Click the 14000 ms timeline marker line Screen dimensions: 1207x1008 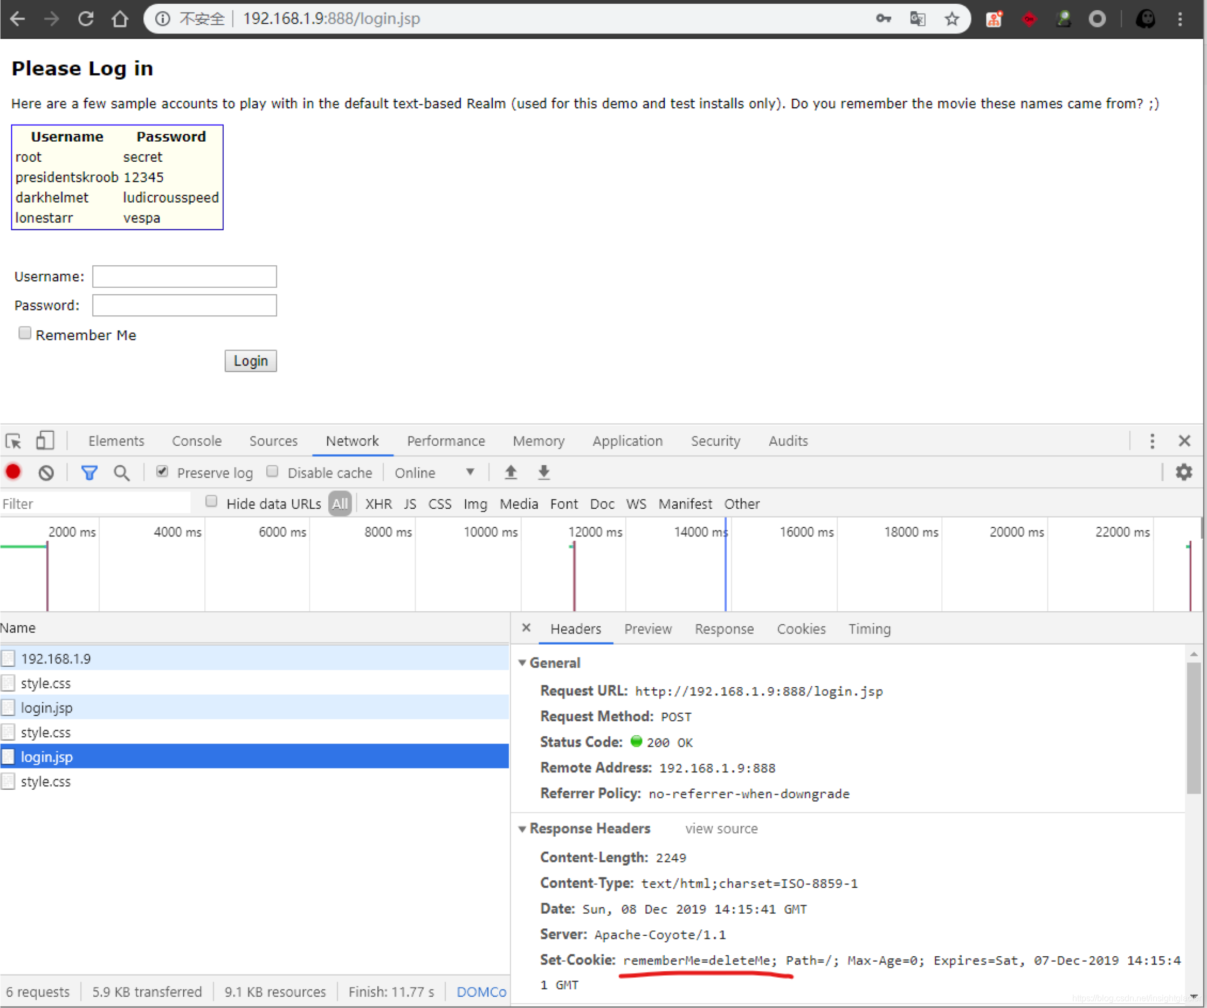pyautogui.click(x=726, y=564)
